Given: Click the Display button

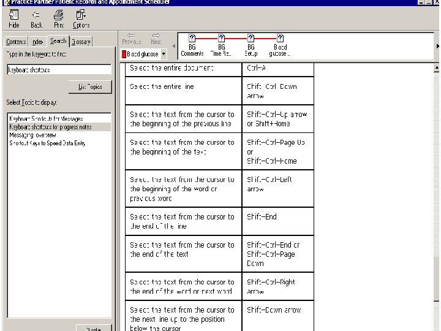Looking at the screenshot, I should tap(94, 329).
